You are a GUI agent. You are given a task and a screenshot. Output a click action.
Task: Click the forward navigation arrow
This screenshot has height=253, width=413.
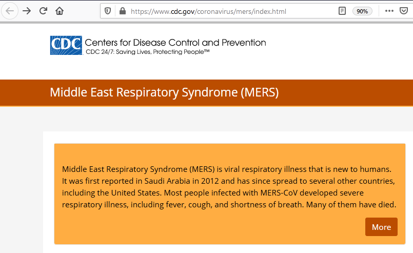click(27, 11)
